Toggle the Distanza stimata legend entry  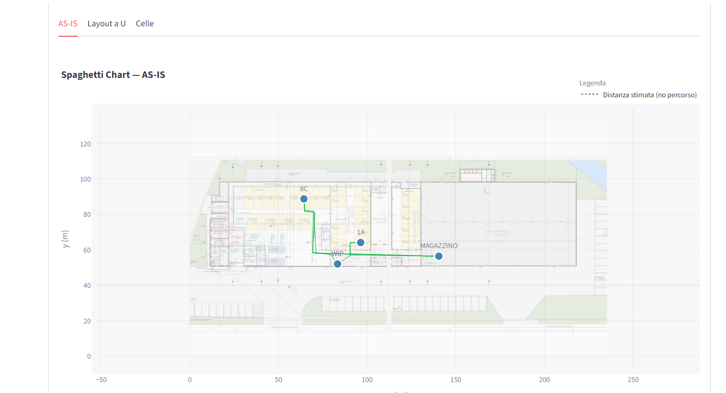tap(639, 95)
